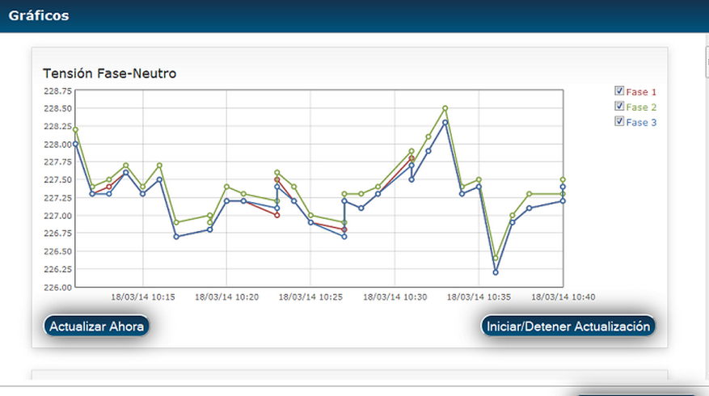Click the red Fase 1 legend label
Screen dimensions: 709x396
pyautogui.click(x=641, y=92)
